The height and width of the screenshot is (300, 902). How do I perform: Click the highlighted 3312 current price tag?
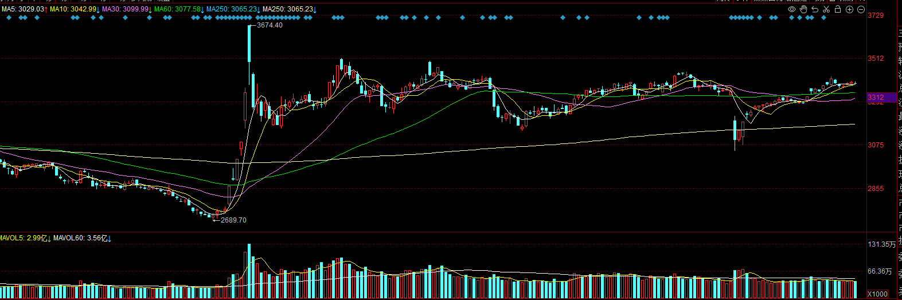pyautogui.click(x=881, y=98)
